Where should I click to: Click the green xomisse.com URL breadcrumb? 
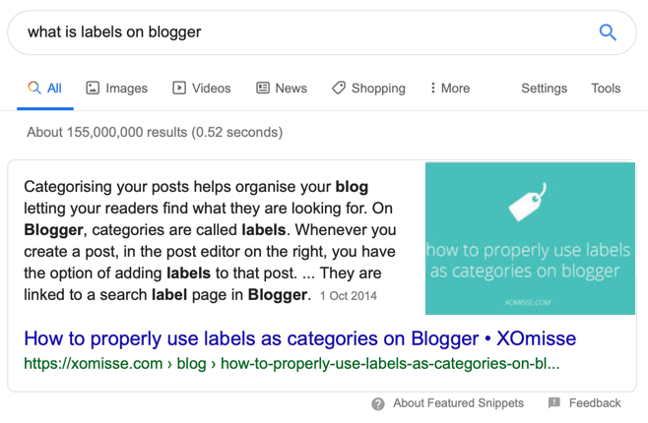click(x=292, y=364)
